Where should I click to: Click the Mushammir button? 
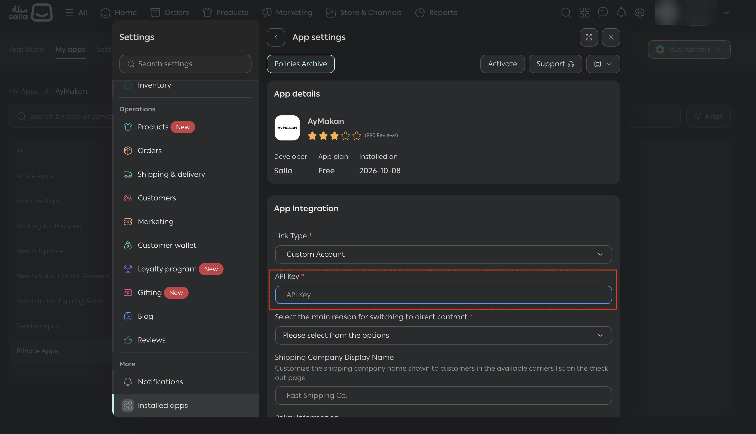(689, 49)
